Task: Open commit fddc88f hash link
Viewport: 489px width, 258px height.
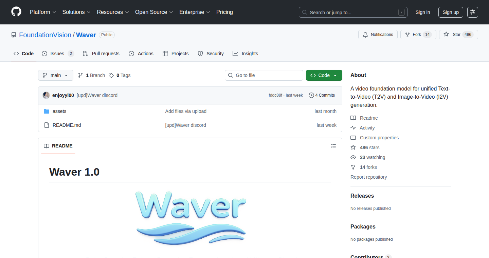Action: 275,95
